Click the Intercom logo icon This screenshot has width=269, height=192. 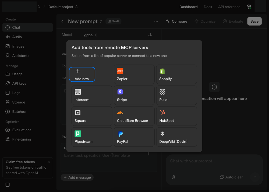click(78, 92)
